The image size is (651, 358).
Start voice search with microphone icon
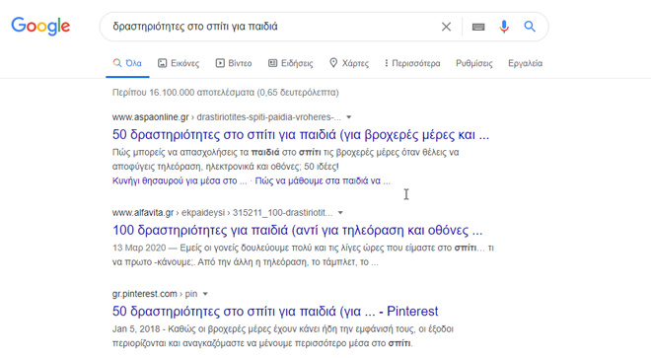click(504, 27)
